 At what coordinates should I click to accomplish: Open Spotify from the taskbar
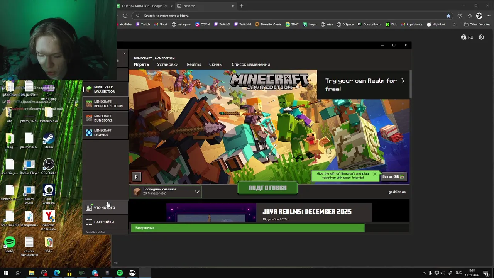coord(120,273)
